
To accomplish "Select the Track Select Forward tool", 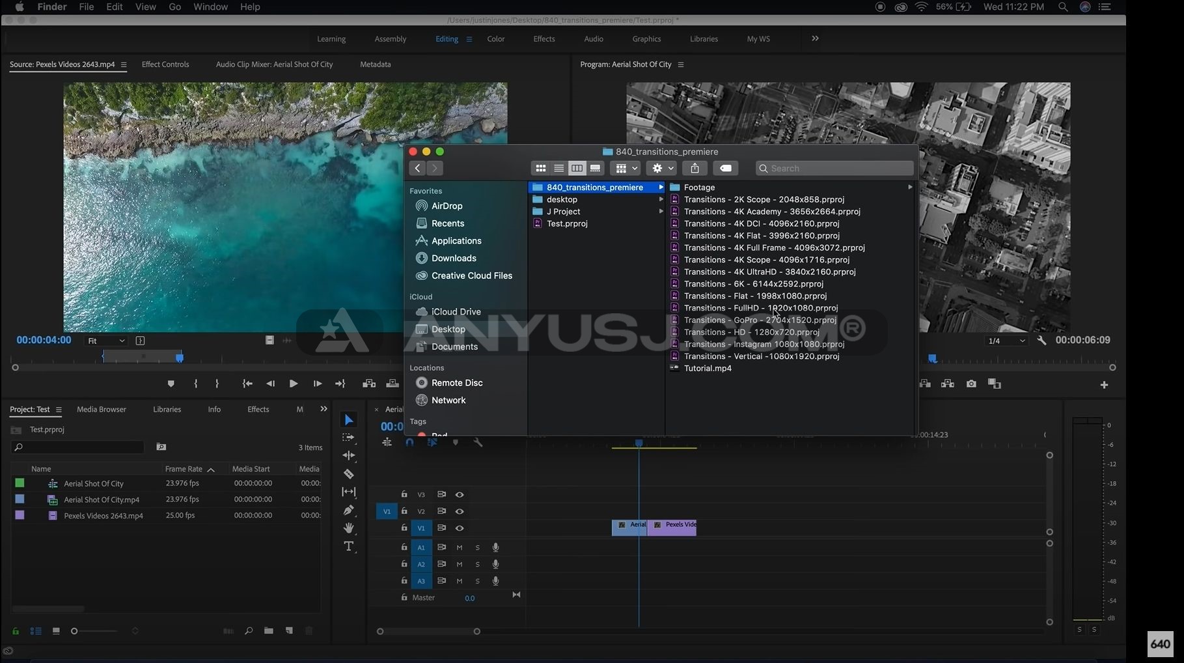I will pyautogui.click(x=349, y=438).
